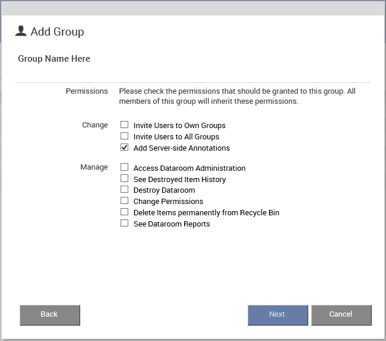
Task: Select the Permissions section label
Action: 87,91
